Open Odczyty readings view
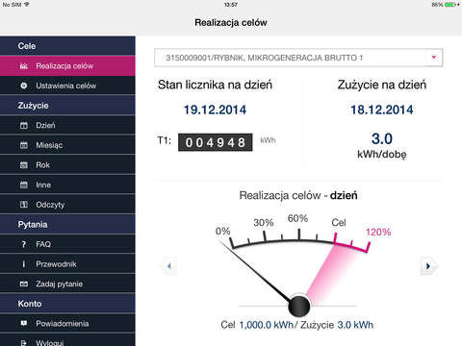The image size is (462, 346). 67,205
